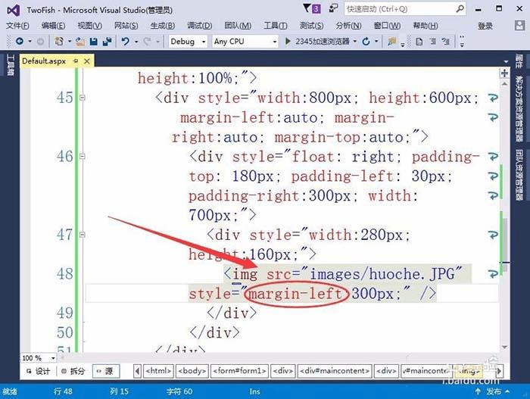This screenshot has width=530, height=399.
Task: Open the 窗口(W) menu
Action: pyautogui.click(x=387, y=25)
